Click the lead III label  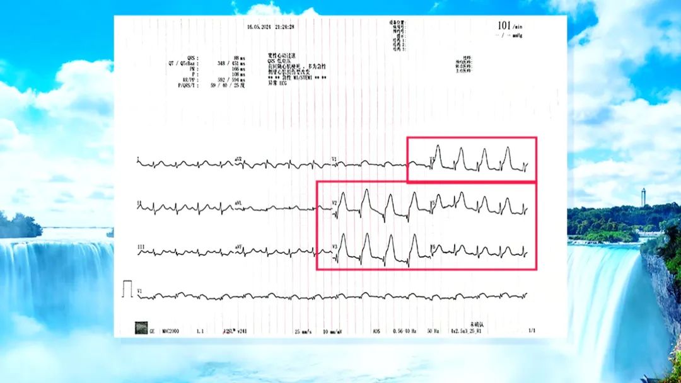coord(140,246)
